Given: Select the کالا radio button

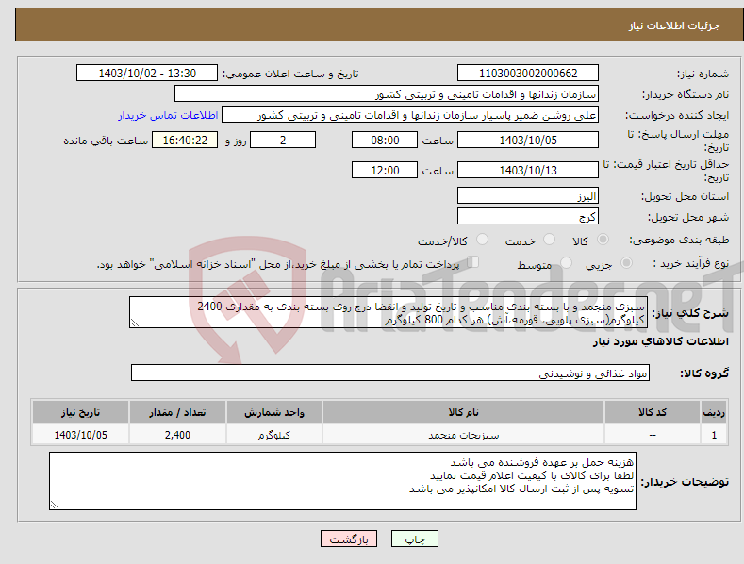Looking at the screenshot, I should [x=603, y=240].
